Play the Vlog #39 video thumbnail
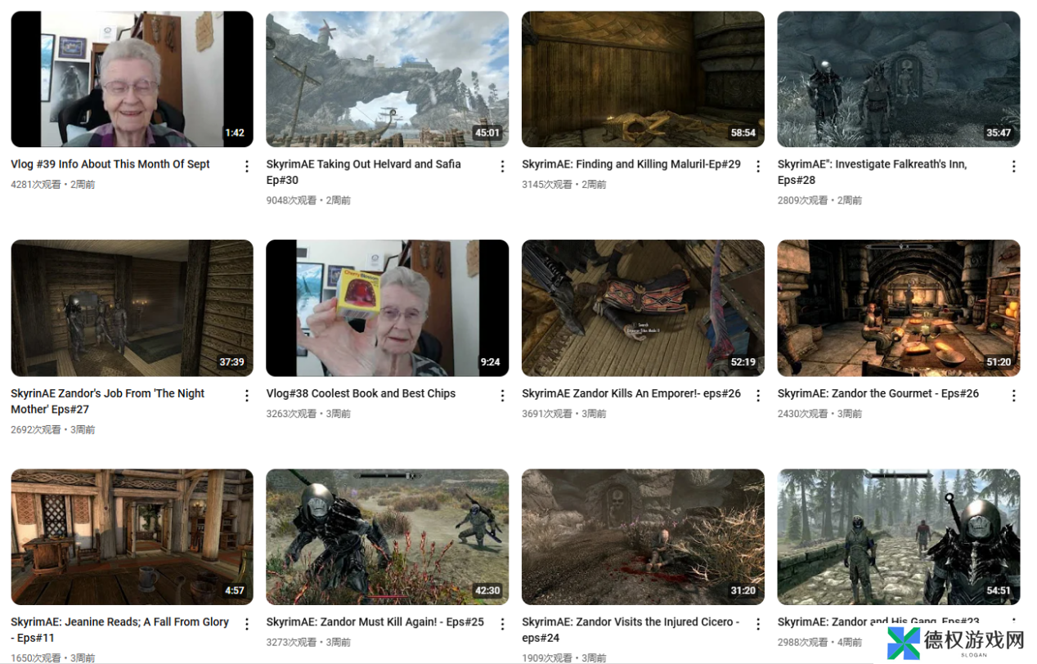Image resolution: width=1037 pixels, height=664 pixels. (x=132, y=79)
